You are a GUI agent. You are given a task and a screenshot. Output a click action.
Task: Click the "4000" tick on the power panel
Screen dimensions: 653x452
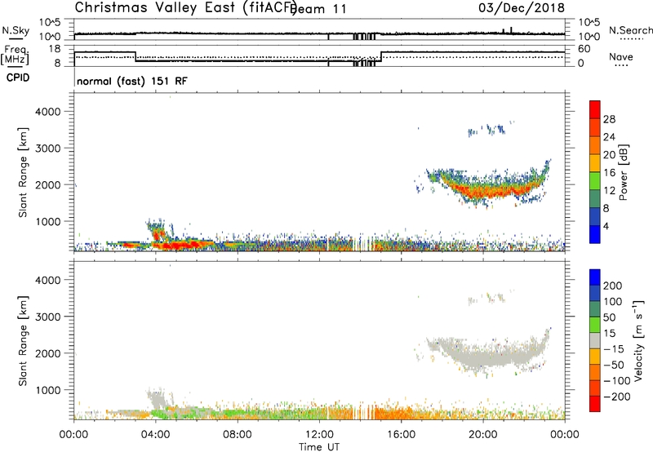[x=48, y=112]
